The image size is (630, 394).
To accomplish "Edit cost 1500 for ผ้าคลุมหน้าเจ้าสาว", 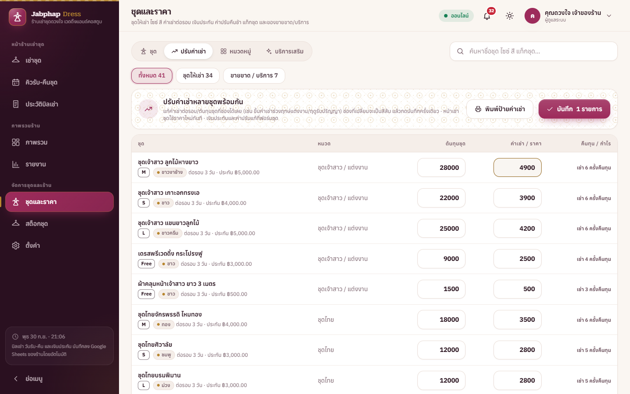I will tap(441, 289).
